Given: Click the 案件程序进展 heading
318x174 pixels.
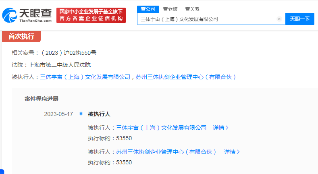Looking at the screenshot, I should [42, 99].
